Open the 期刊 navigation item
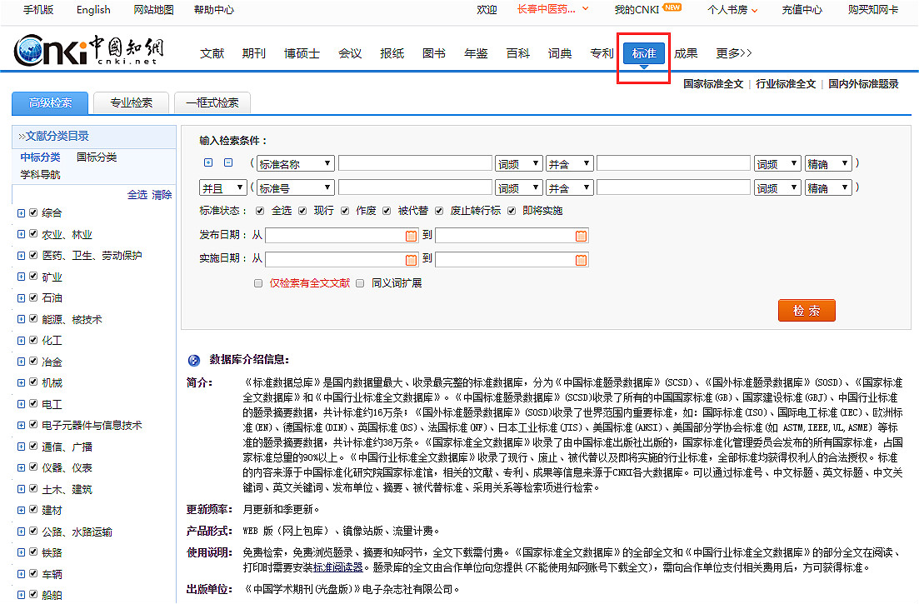The height and width of the screenshot is (604, 919). [254, 53]
